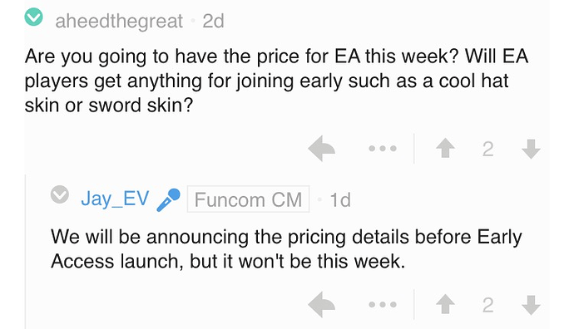This screenshot has height=329, width=574.
Task: Click the Funcom CM flair badge
Action: 248,199
